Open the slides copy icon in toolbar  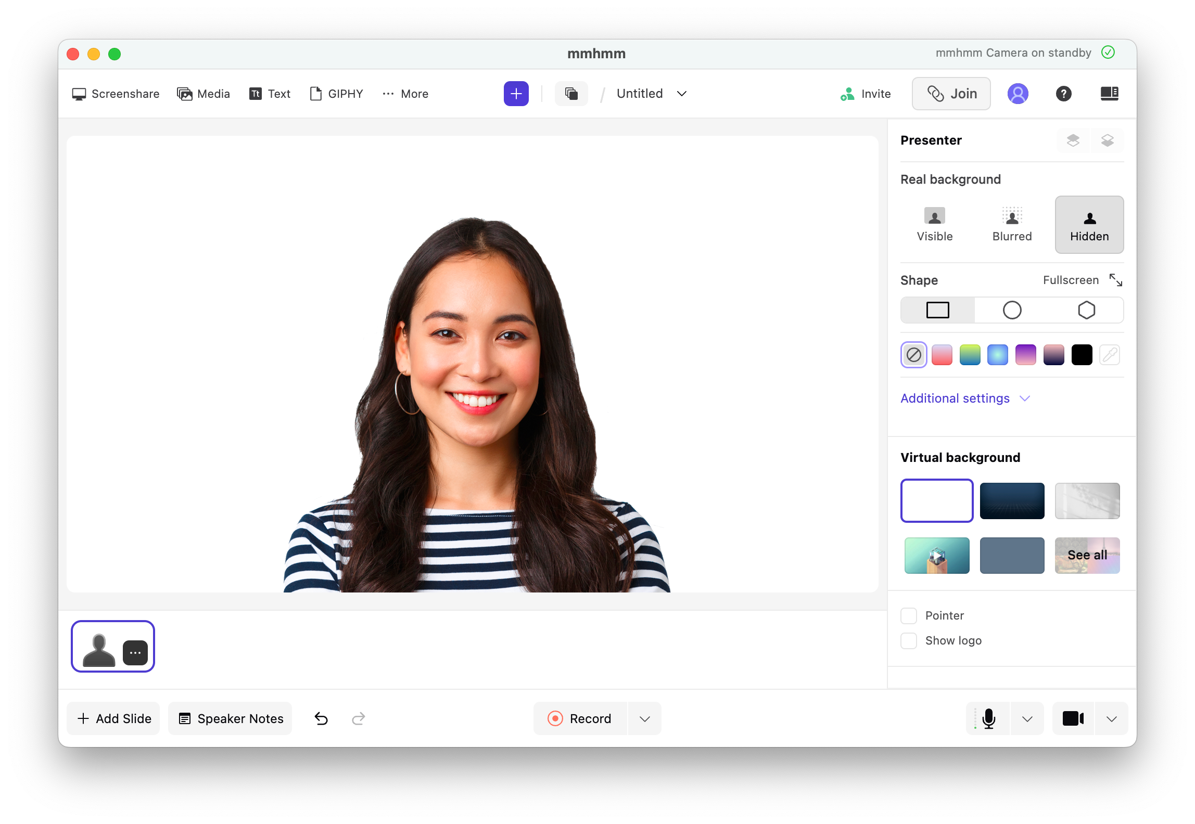(x=571, y=94)
